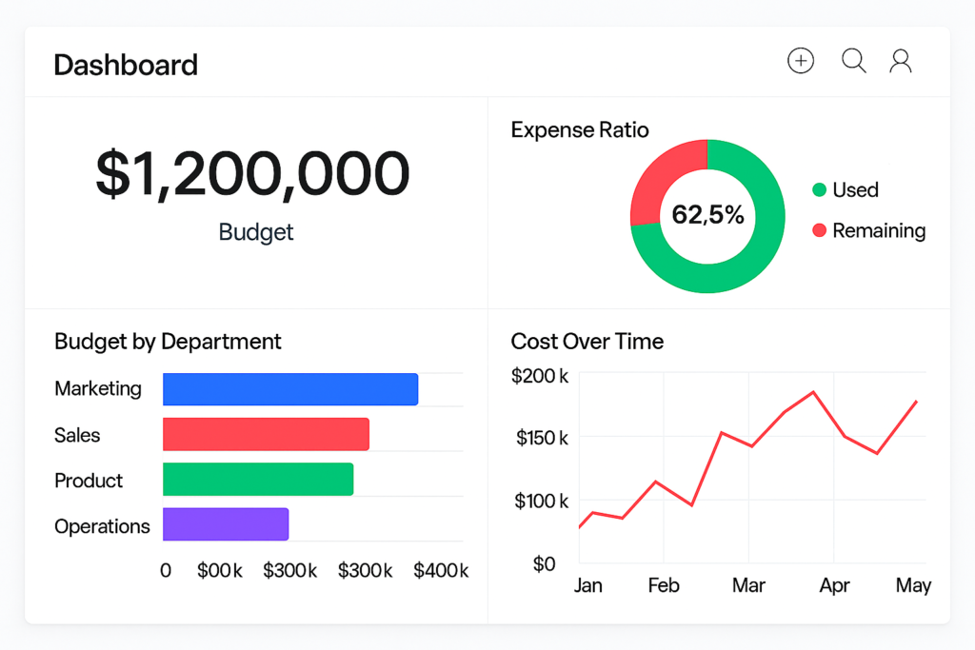This screenshot has height=650, width=975.
Task: Click the 62,5% donut center value
Action: click(x=707, y=215)
